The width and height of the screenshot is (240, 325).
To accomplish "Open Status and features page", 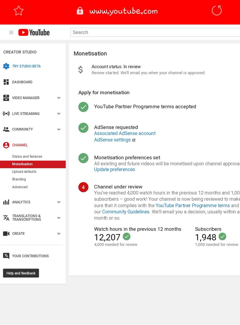I will point(27,157).
